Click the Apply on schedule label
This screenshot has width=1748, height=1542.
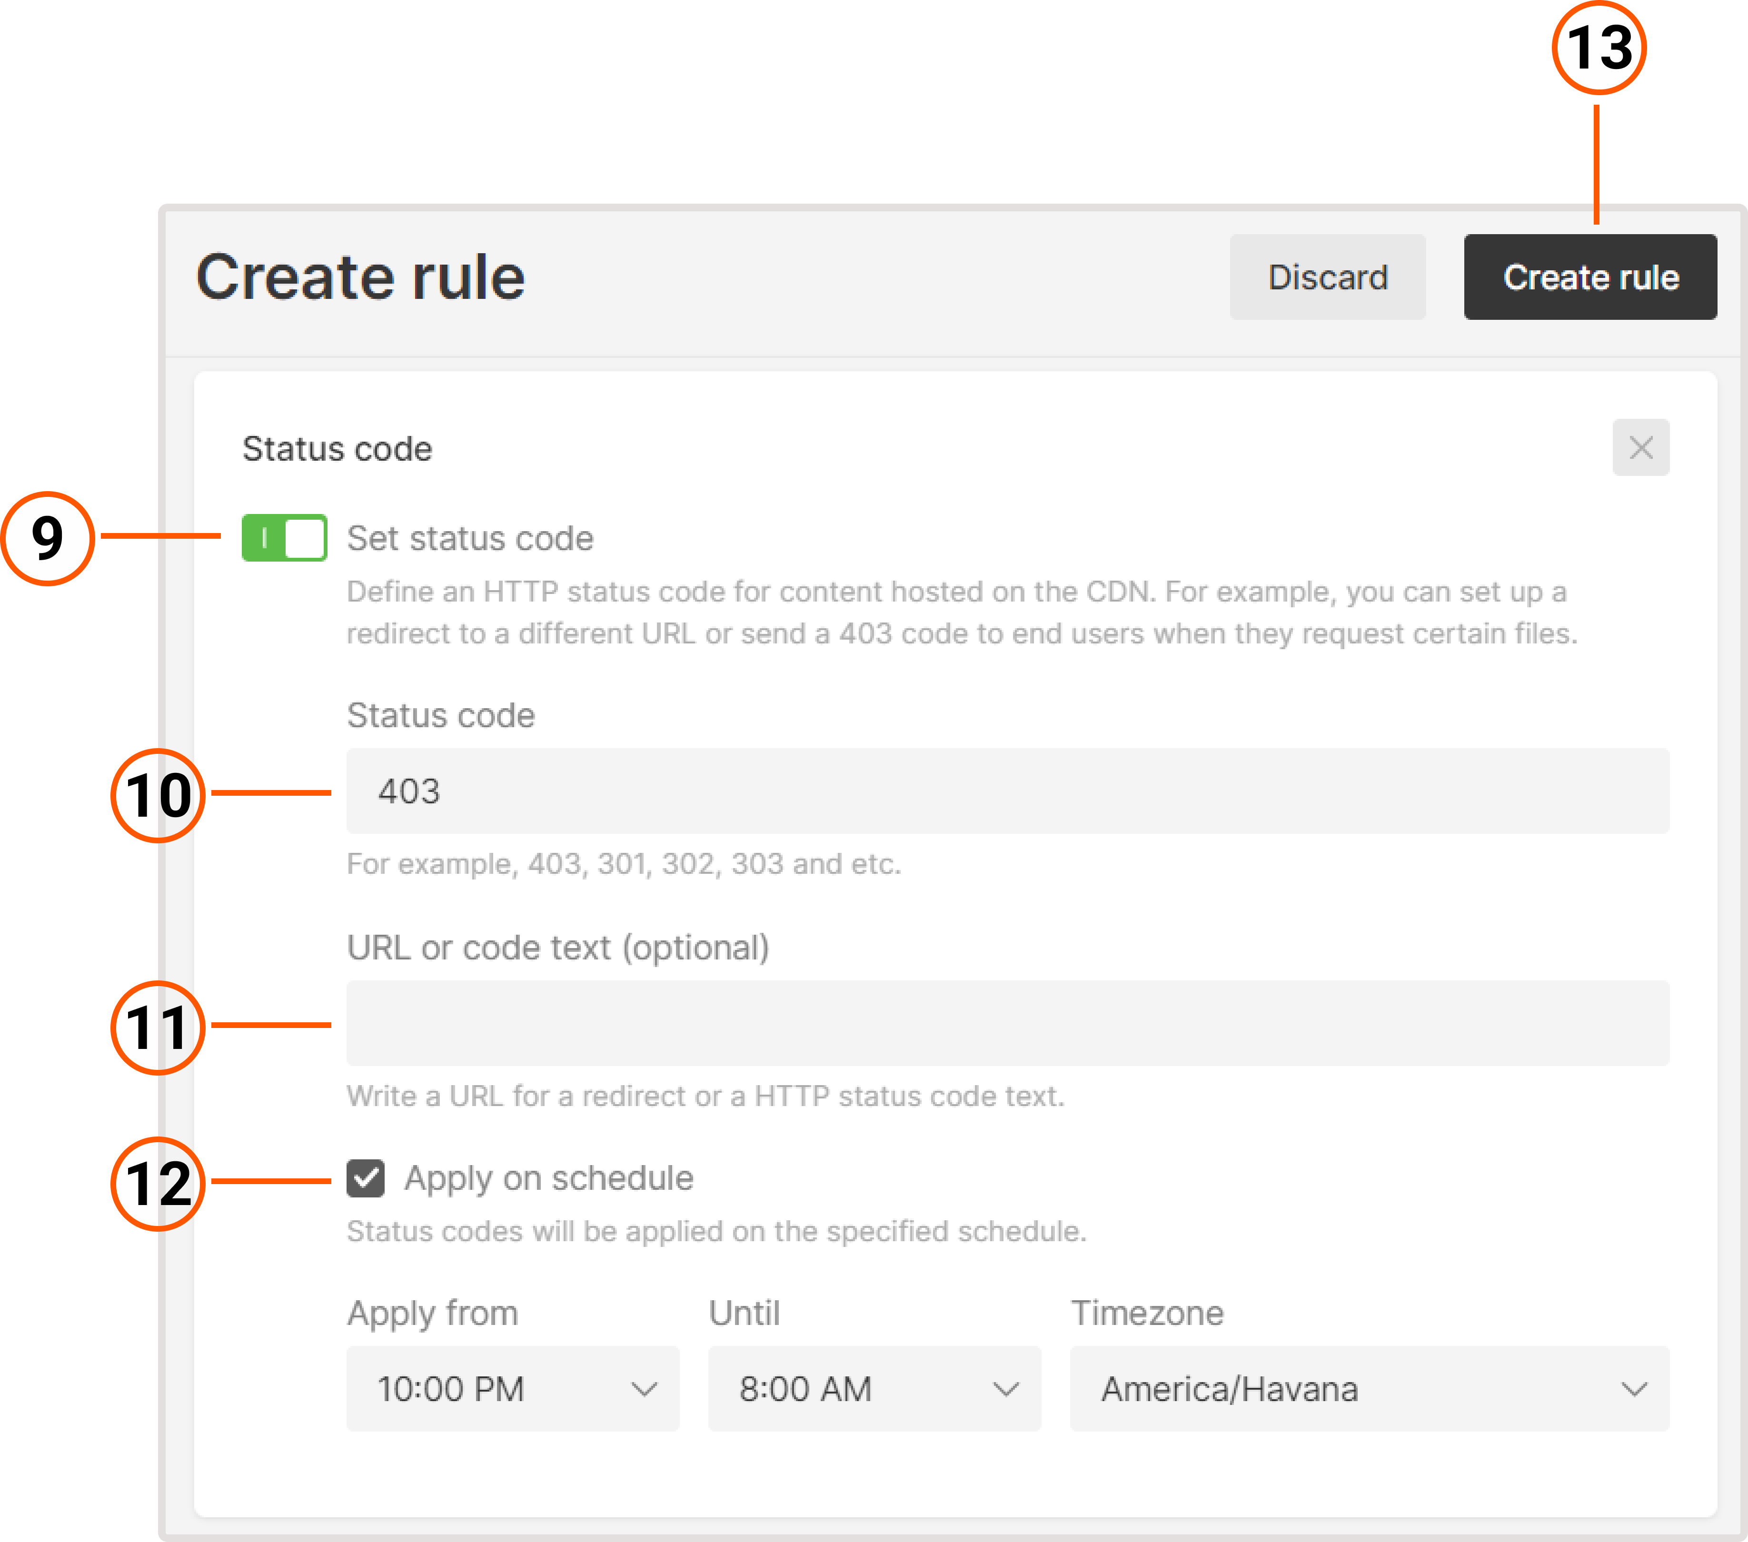[550, 1178]
